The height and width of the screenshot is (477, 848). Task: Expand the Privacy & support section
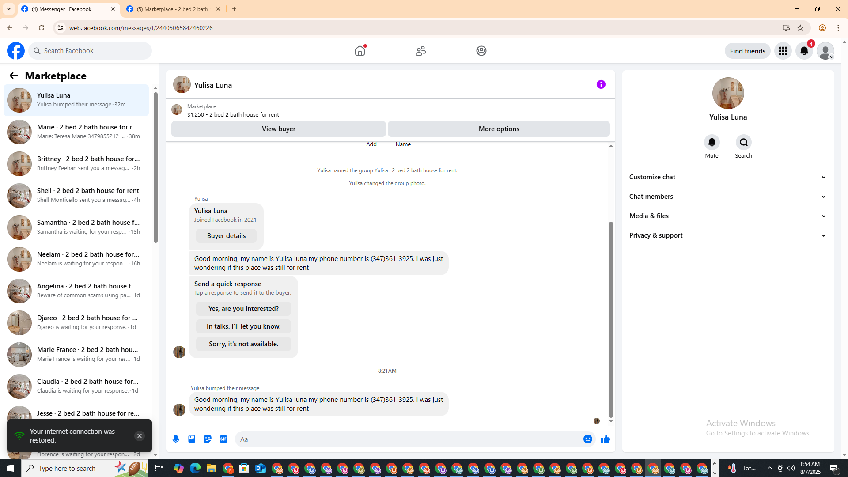pyautogui.click(x=728, y=235)
